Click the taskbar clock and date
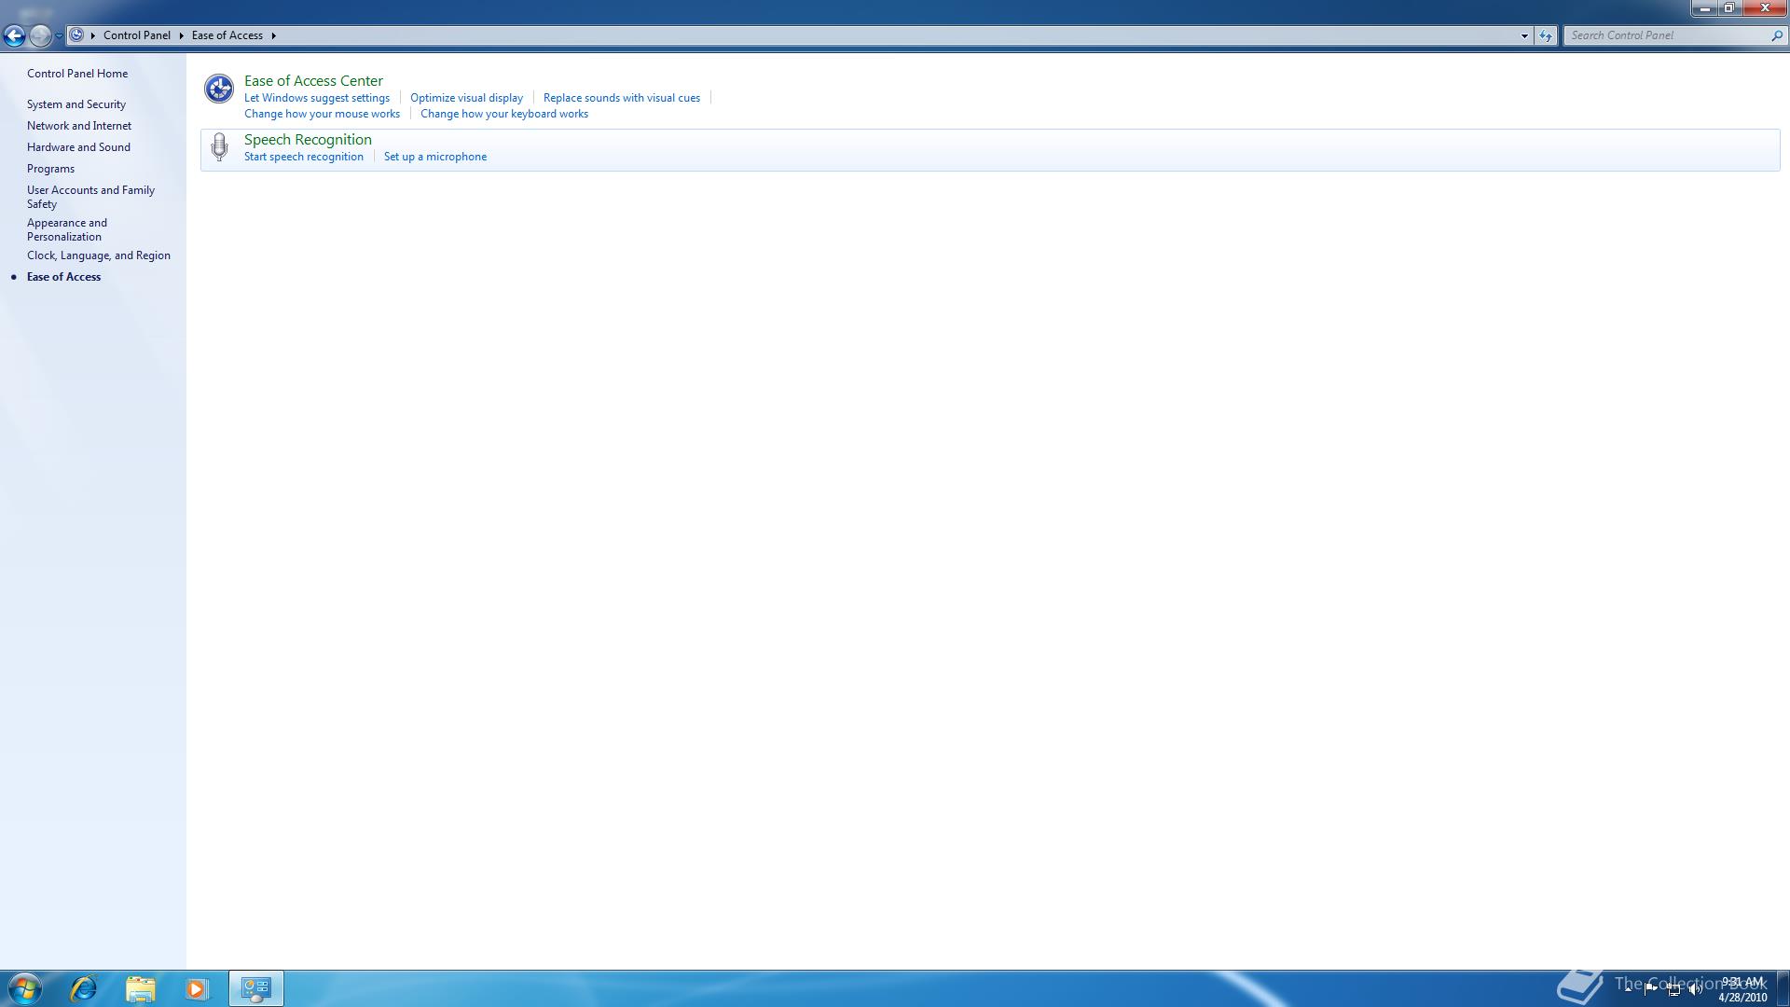1790x1007 pixels. (1742, 989)
